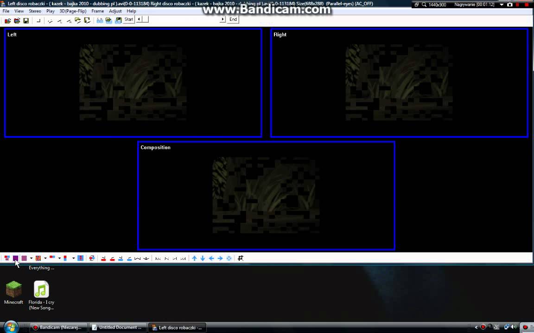
Task: Open the Windows Start orb
Action: pyautogui.click(x=11, y=327)
